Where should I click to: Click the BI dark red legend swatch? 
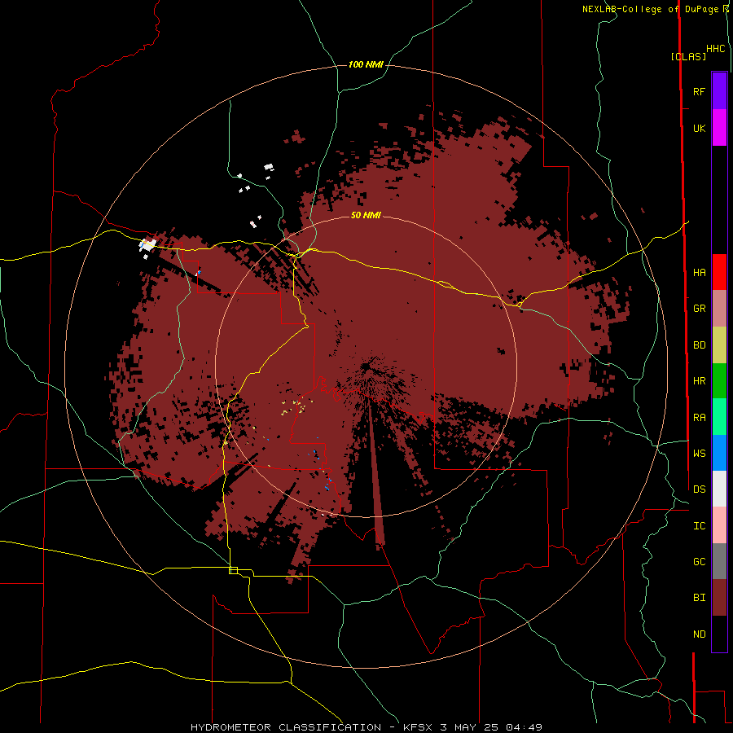point(719,598)
